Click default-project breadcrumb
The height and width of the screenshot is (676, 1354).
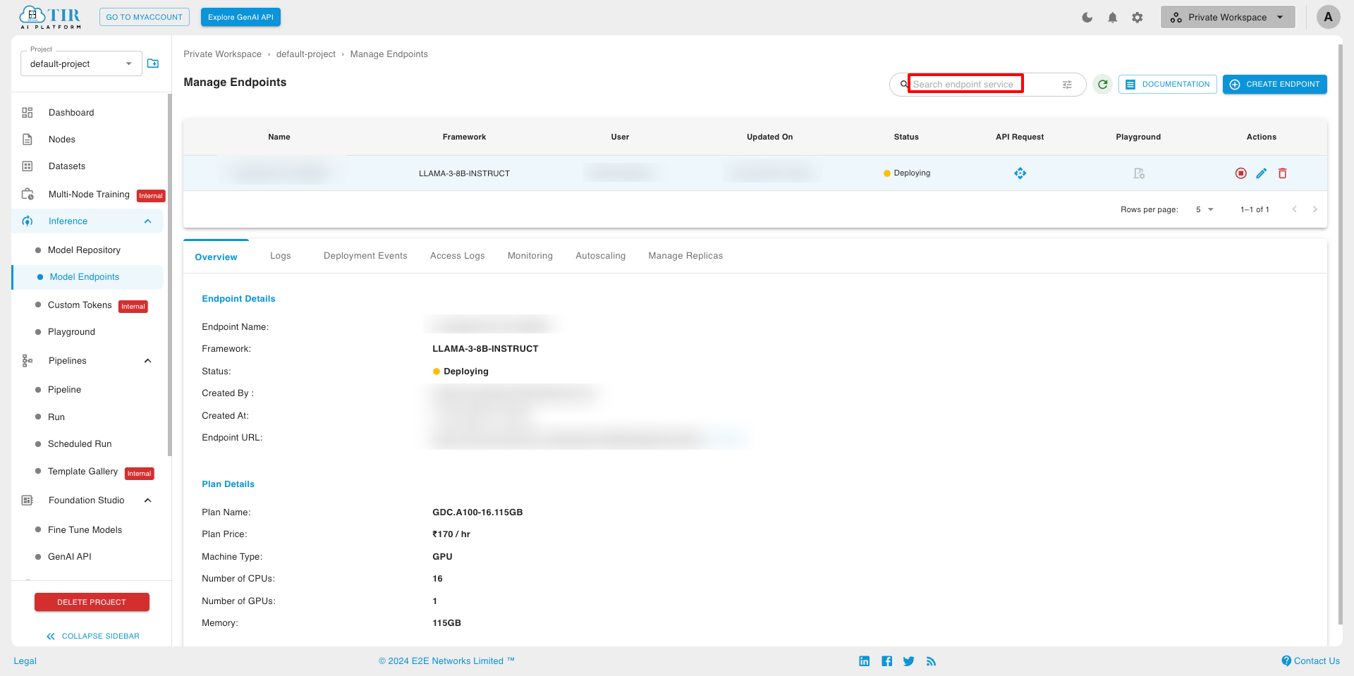coord(305,54)
